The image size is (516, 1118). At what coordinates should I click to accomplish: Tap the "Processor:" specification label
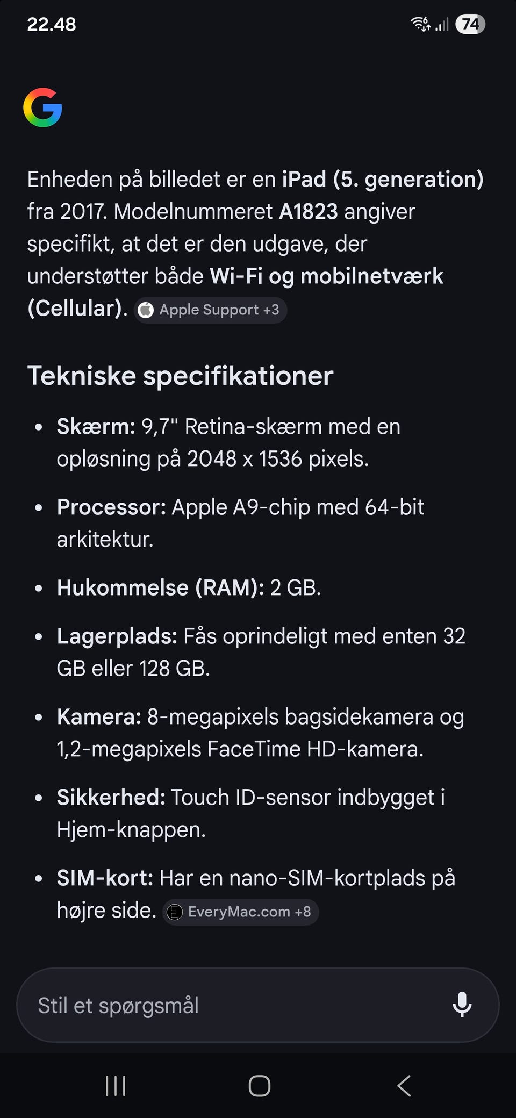pos(111,507)
